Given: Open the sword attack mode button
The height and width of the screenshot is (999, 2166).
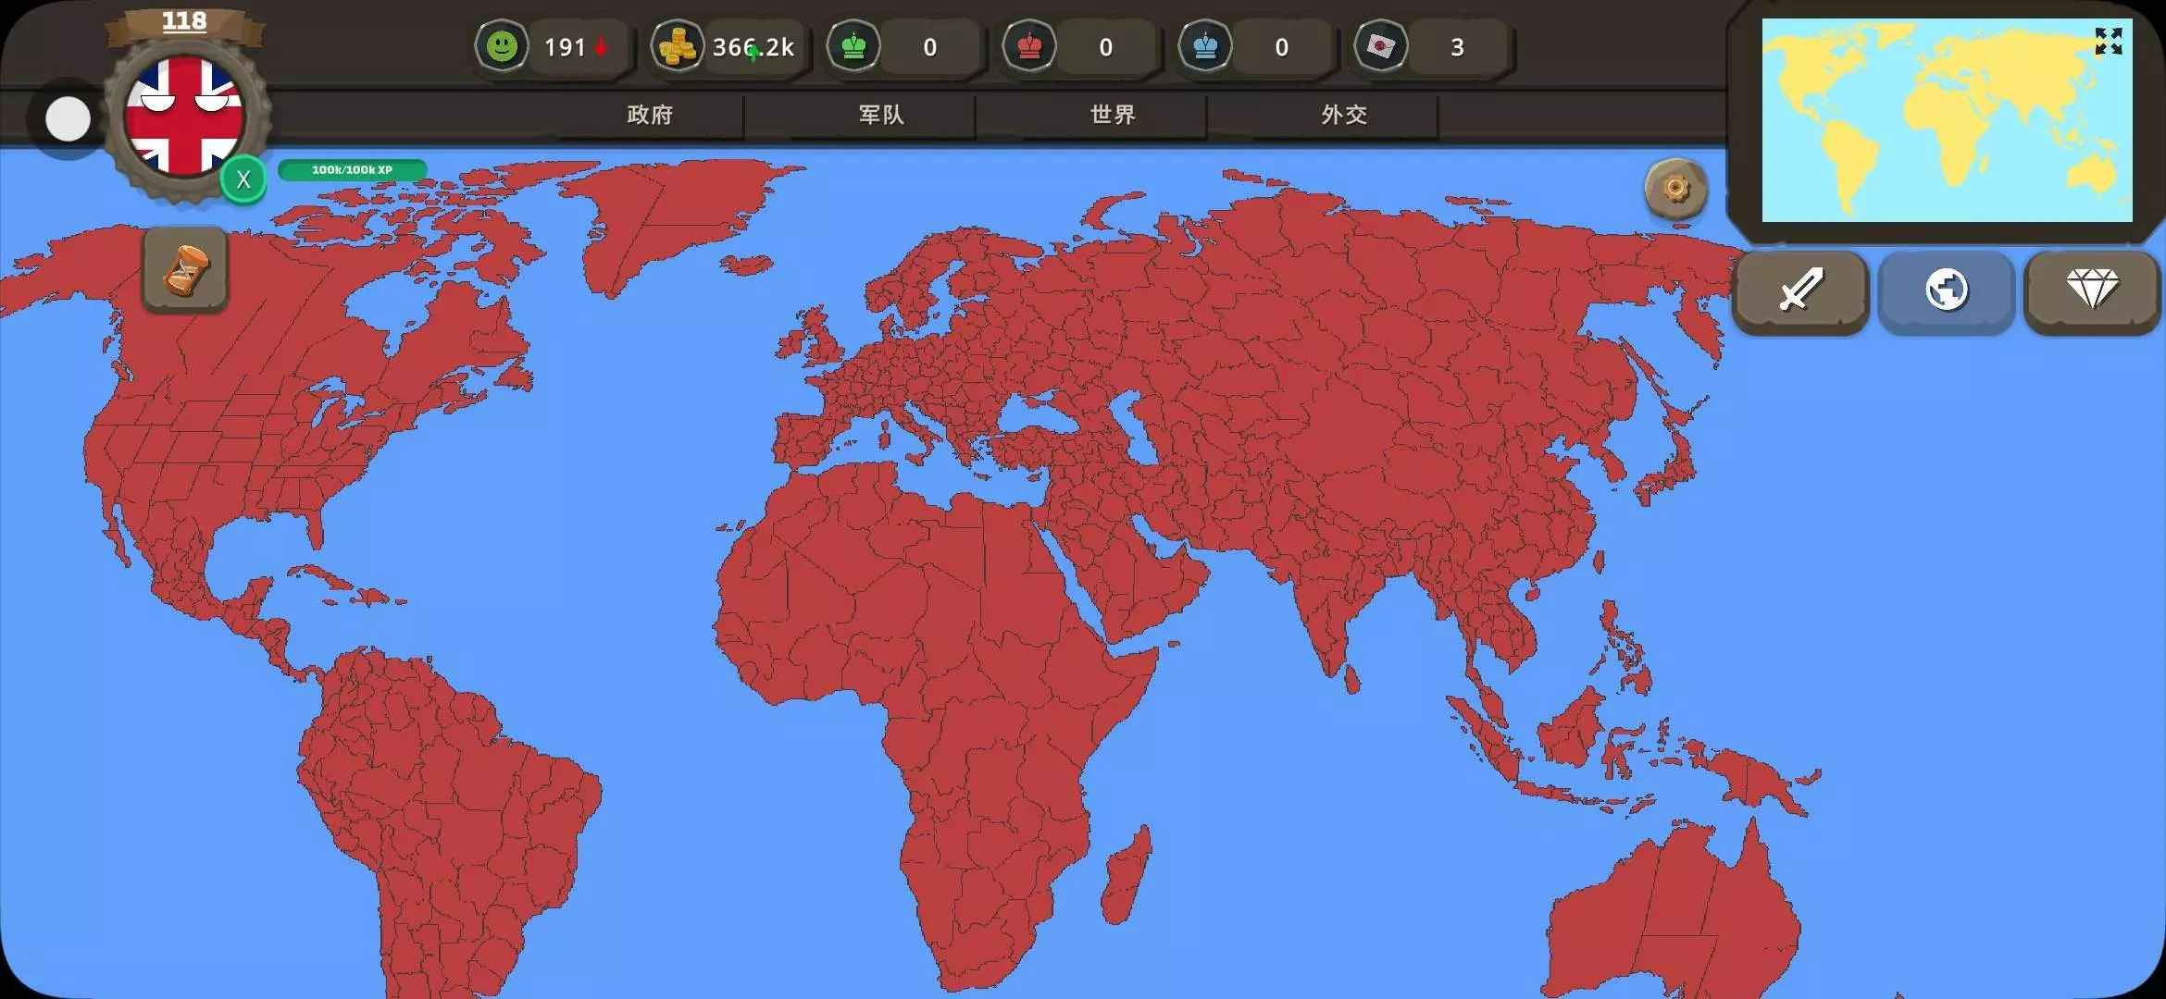Looking at the screenshot, I should (1800, 290).
